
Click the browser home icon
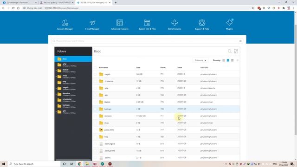click(x=18, y=8)
